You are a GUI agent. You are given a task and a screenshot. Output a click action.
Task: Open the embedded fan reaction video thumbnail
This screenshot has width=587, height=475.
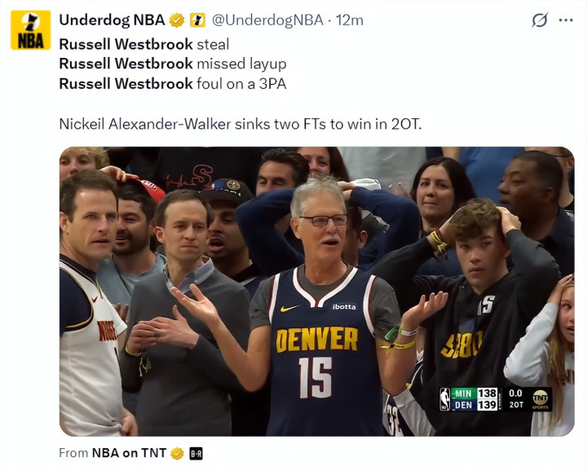(316, 292)
